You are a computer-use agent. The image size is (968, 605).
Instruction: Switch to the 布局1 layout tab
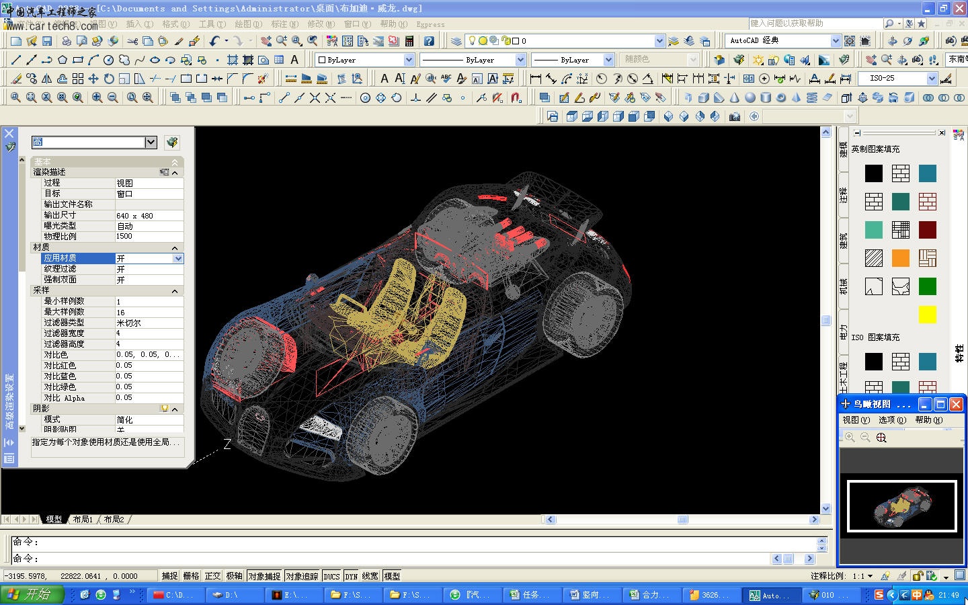tap(83, 520)
